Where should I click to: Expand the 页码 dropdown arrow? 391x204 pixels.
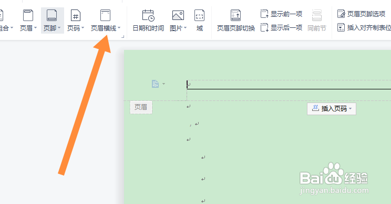point(83,28)
